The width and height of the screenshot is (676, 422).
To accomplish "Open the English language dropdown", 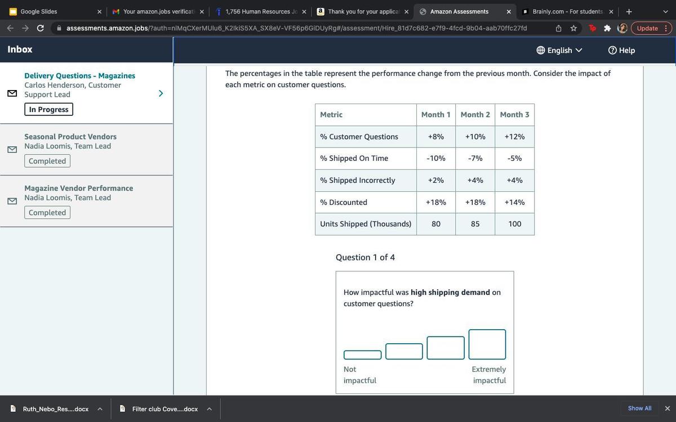I will coord(559,50).
